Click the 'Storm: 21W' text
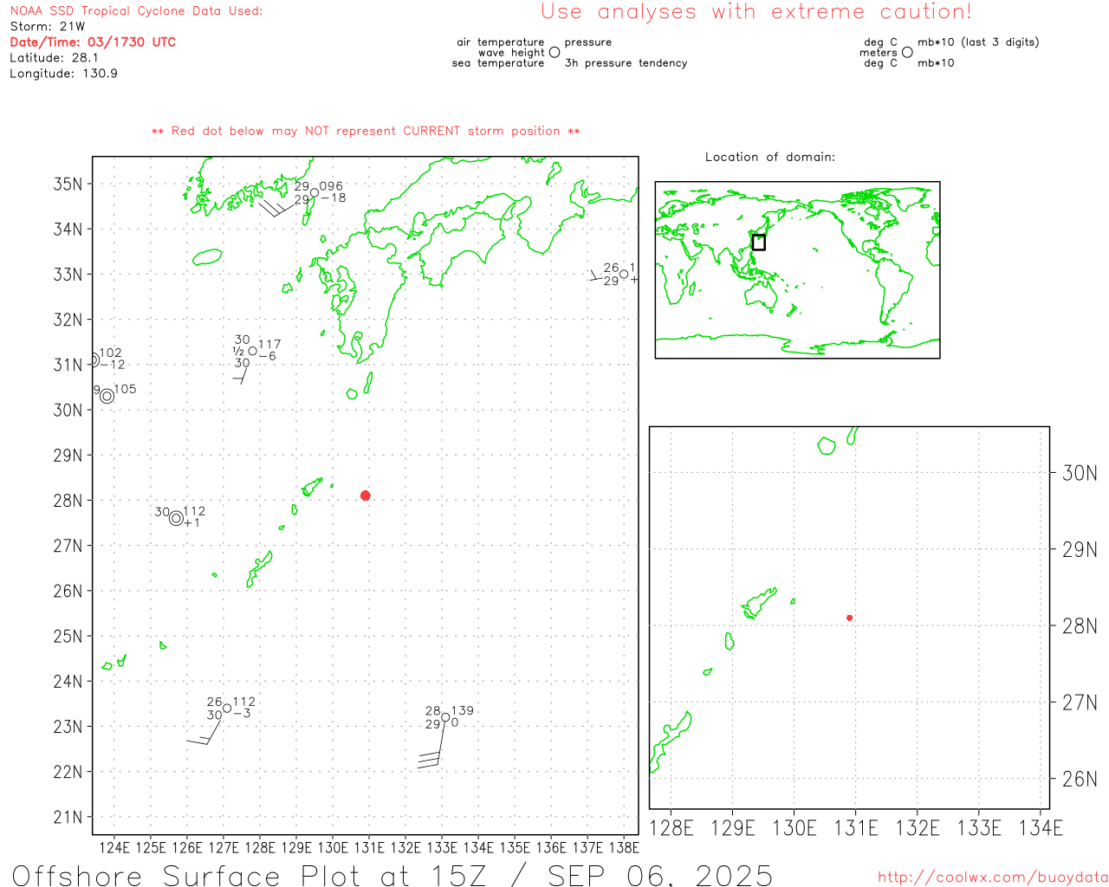 48,27
